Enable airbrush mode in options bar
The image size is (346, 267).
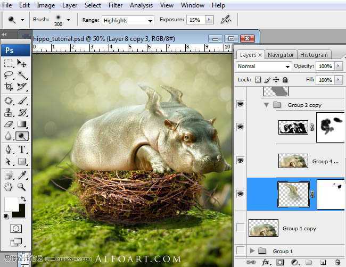point(227,20)
